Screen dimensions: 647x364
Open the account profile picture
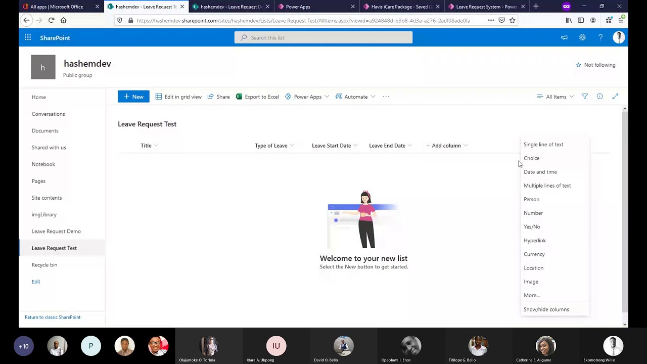click(619, 37)
